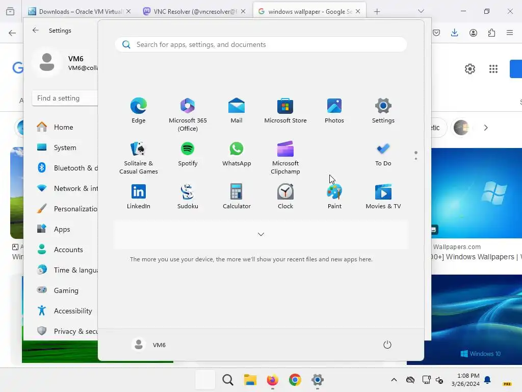This screenshot has width=522, height=392.
Task: Launch the Photos app
Action: point(334,111)
